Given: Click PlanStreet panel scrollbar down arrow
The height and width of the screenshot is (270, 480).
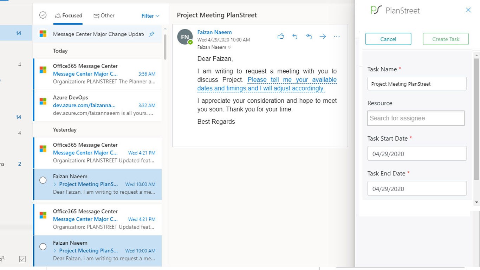Looking at the screenshot, I should pos(476,202).
